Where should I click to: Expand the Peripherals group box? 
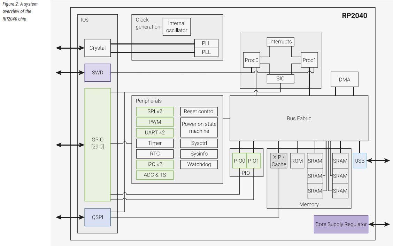pos(148,101)
